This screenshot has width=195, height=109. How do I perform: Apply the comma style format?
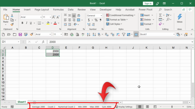click(x=100, y=20)
